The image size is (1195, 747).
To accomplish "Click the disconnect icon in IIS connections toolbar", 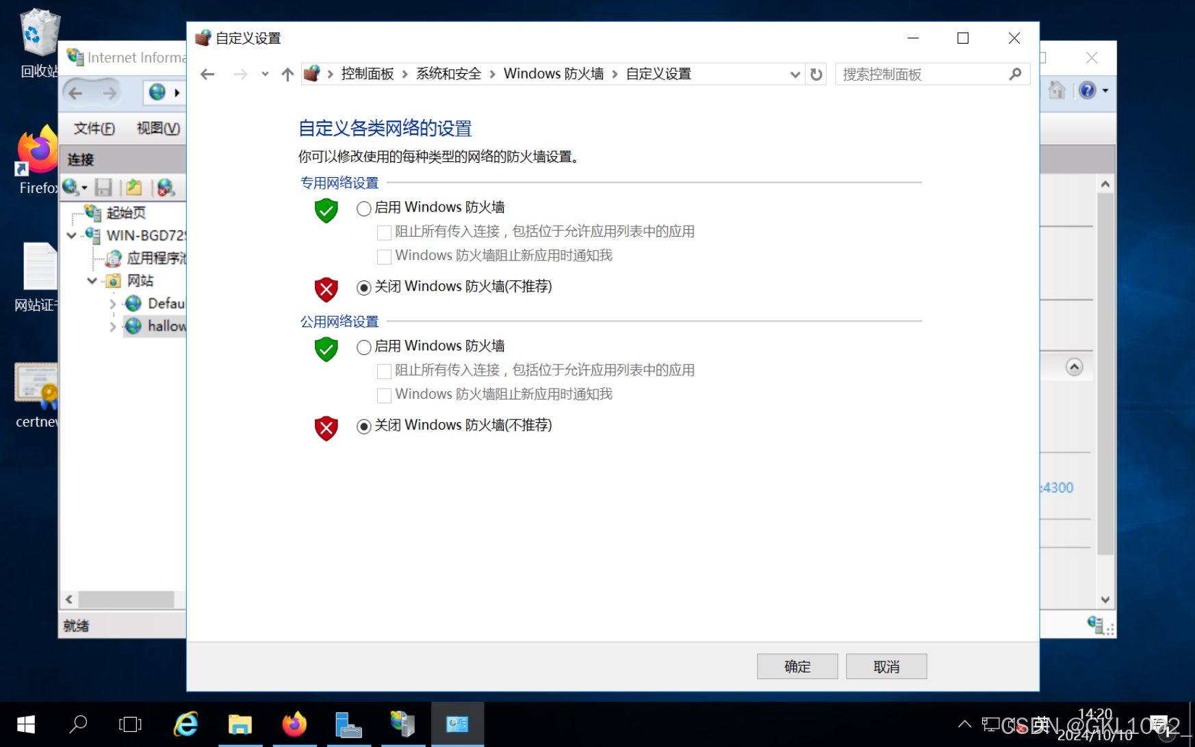I will point(165,187).
